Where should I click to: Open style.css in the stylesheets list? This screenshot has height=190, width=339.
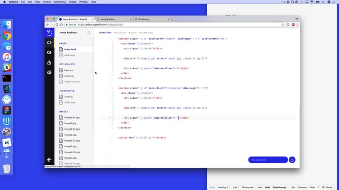point(69,76)
